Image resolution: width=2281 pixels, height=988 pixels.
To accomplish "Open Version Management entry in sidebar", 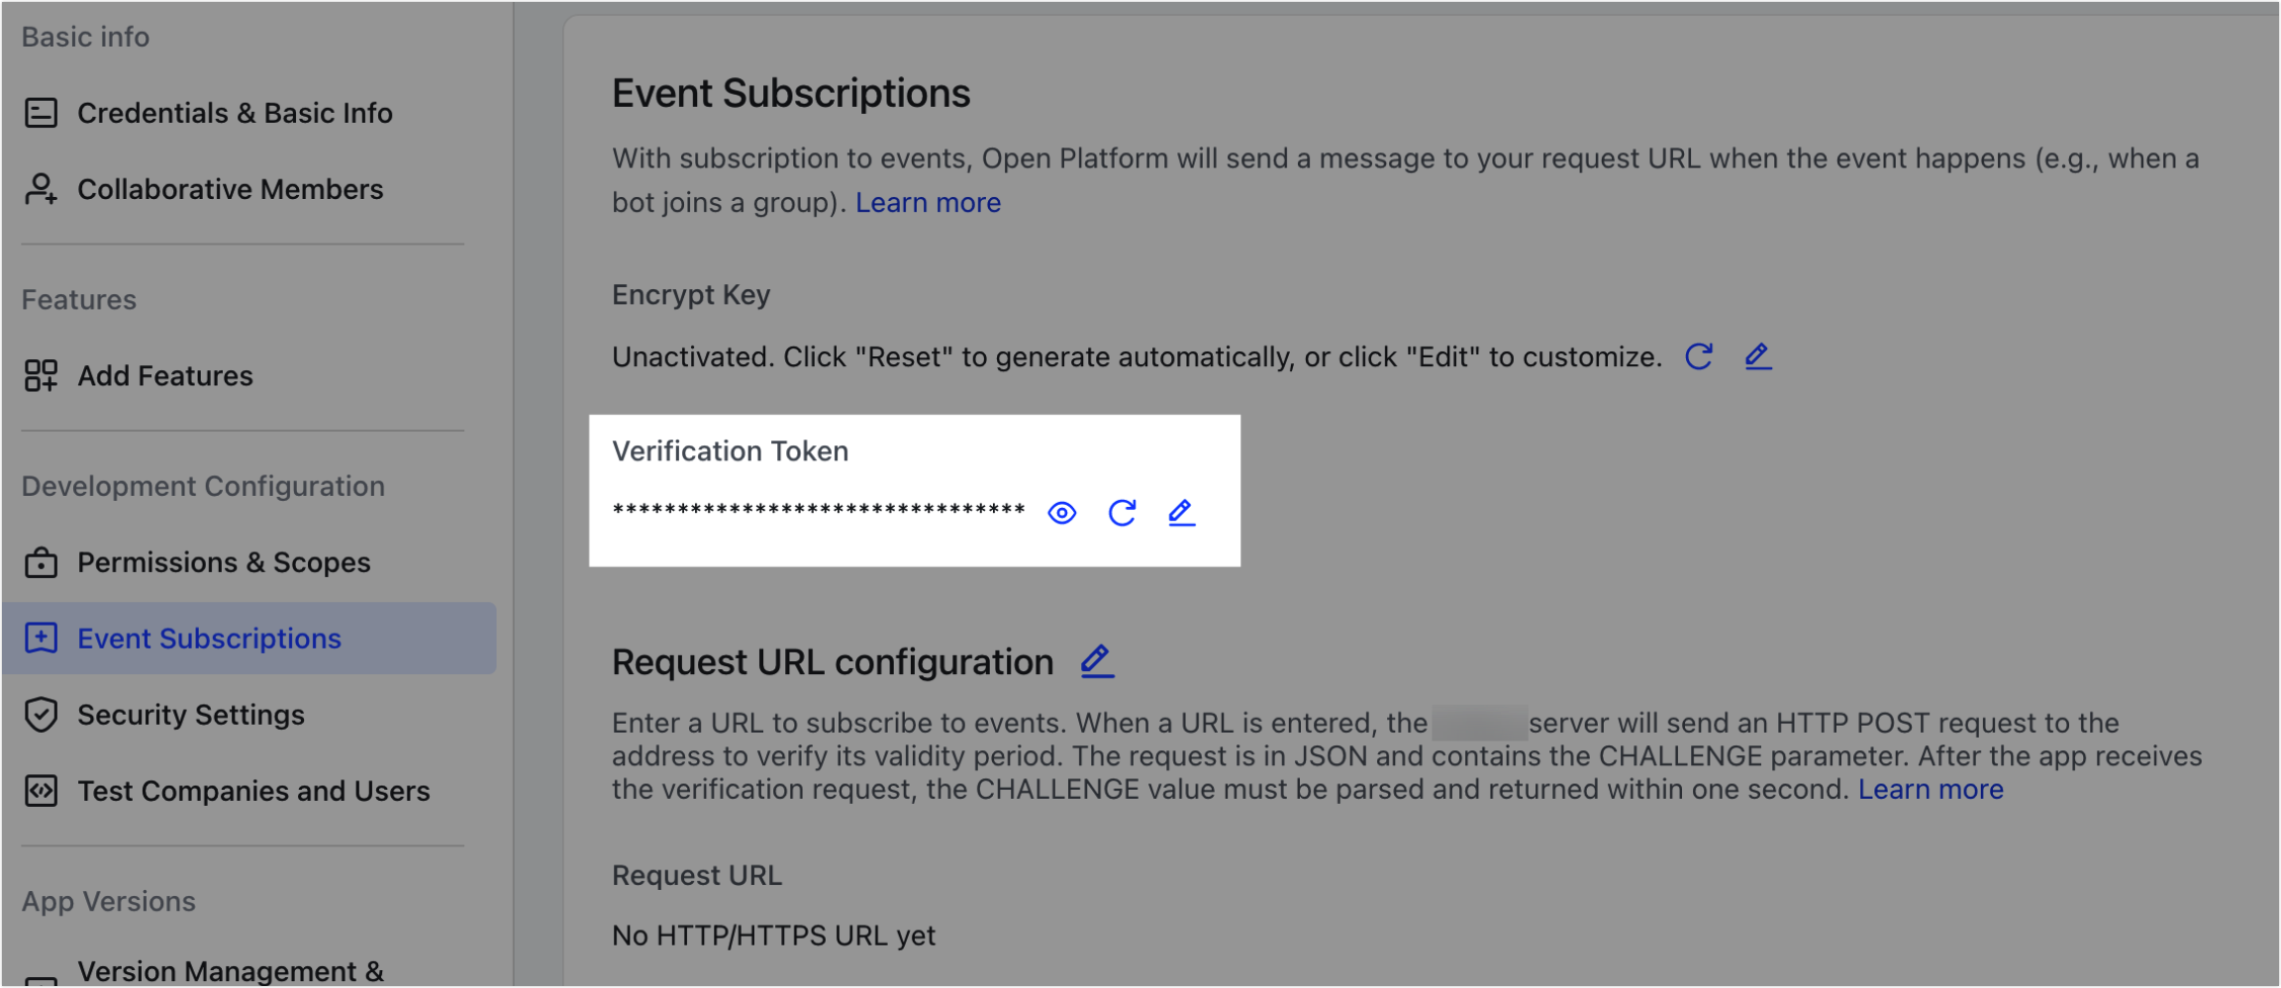I will tap(231, 971).
